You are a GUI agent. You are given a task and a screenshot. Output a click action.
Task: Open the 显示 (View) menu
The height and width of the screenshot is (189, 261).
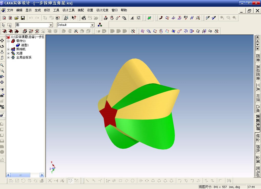pos(28,10)
